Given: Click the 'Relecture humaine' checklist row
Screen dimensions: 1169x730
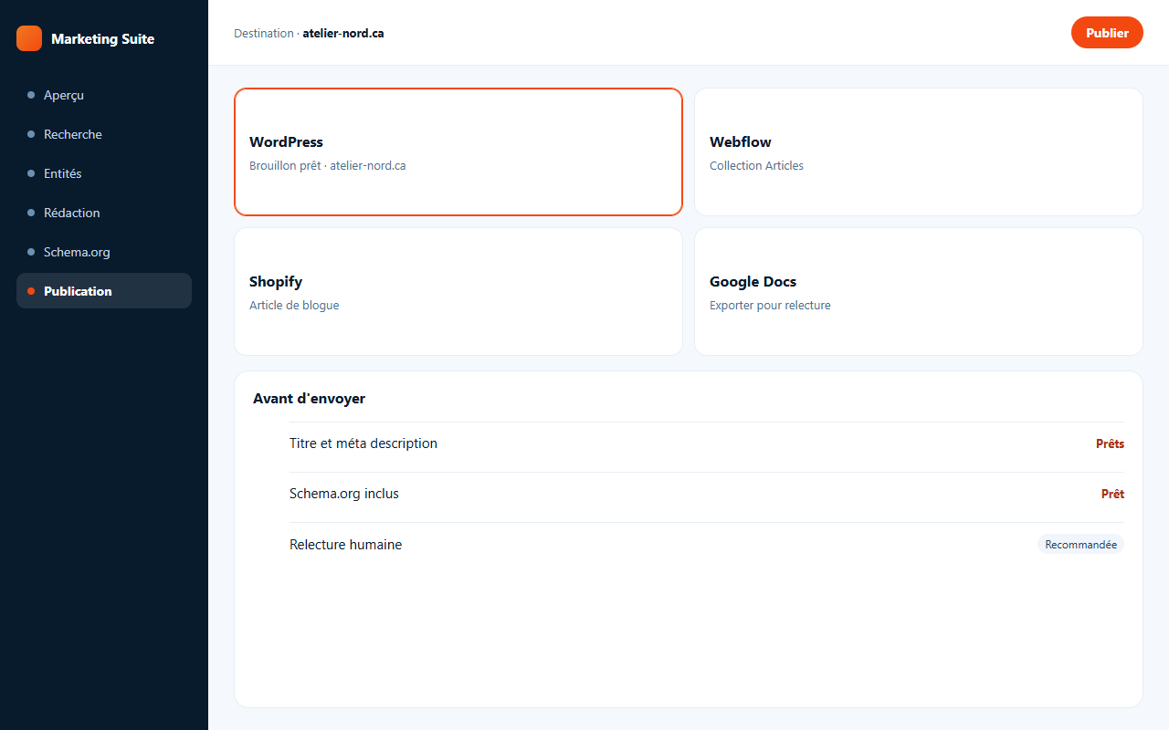Looking at the screenshot, I should click(707, 545).
